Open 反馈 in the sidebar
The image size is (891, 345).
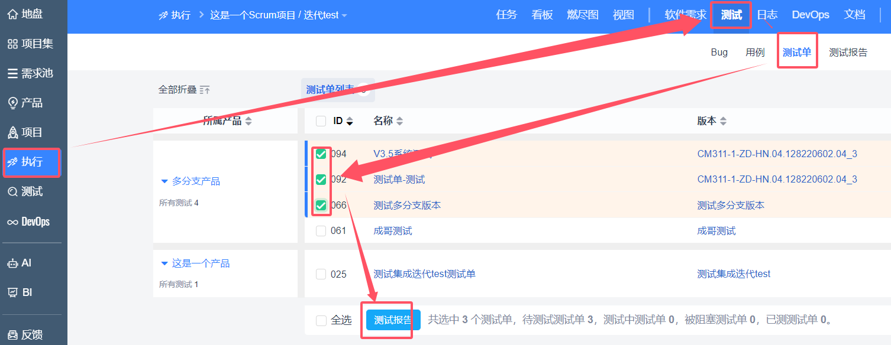(25, 335)
